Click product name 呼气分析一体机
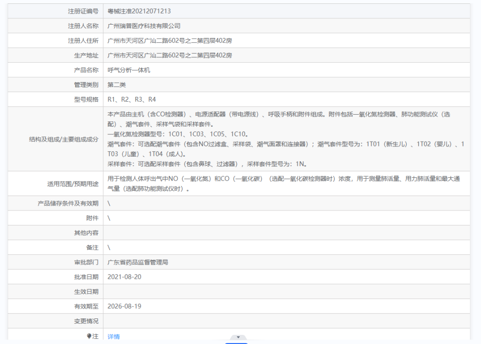Screen dimensions: 481x344 pyautogui.click(x=129, y=70)
